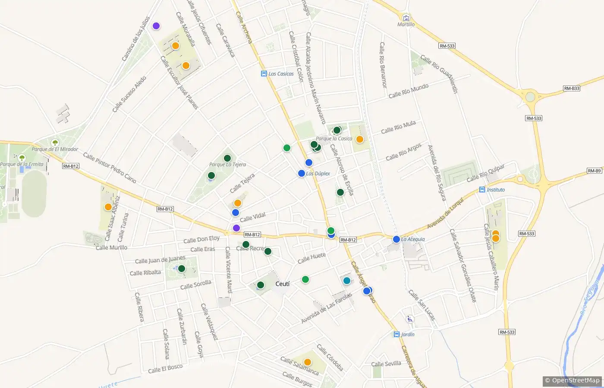Click the Calle Sorolla street label

point(196,285)
